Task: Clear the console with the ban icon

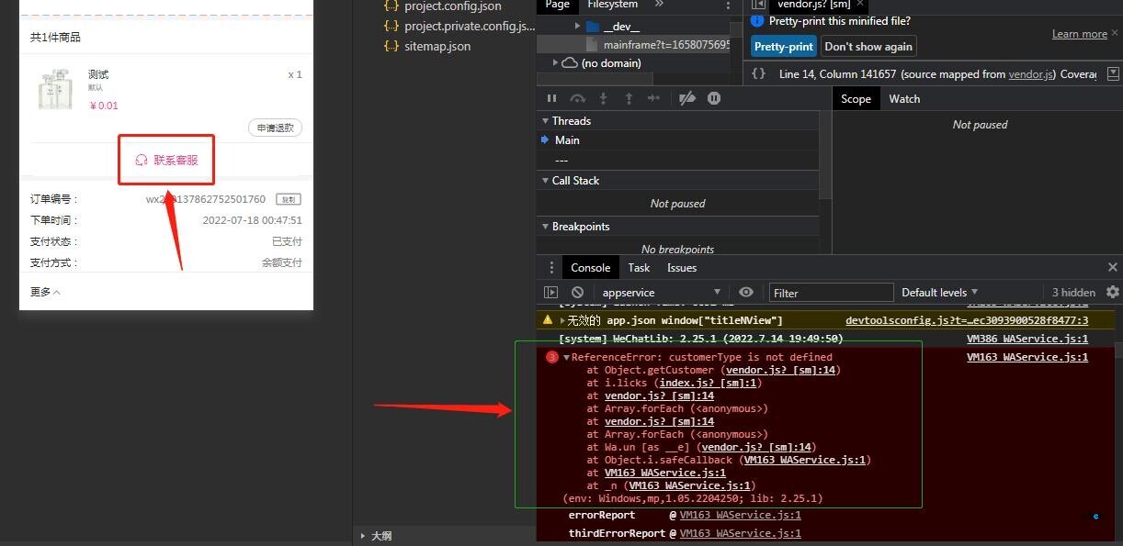Action: [x=577, y=293]
